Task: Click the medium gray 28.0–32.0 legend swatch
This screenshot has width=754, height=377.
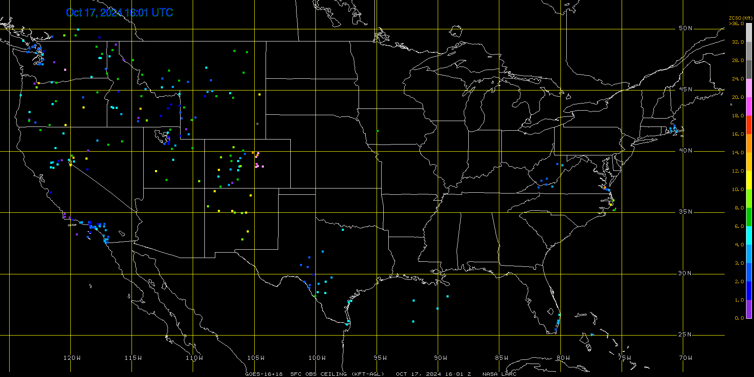Action: click(749, 51)
